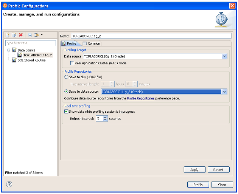Viewport: 238px width, 194px height.
Task: Enable Real Application Cluster (RAC) mode
Action: [x=72, y=63]
